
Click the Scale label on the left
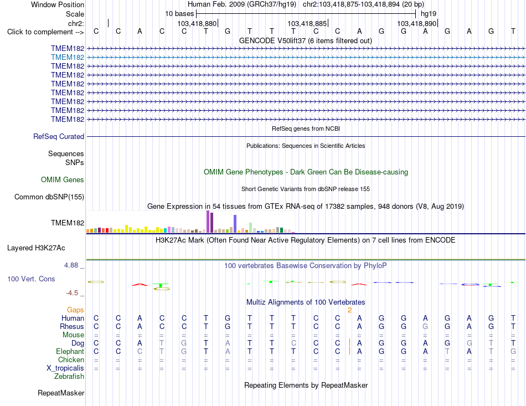(x=75, y=14)
